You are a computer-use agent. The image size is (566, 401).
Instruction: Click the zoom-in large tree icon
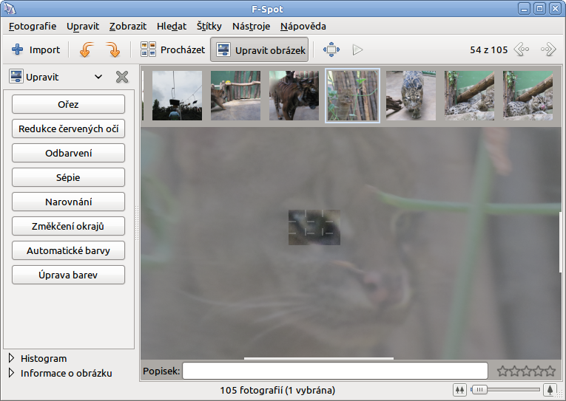pyautogui.click(x=550, y=390)
